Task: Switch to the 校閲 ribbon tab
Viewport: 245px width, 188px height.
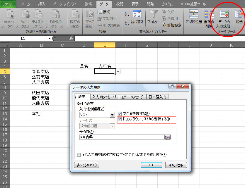Action: (120, 4)
